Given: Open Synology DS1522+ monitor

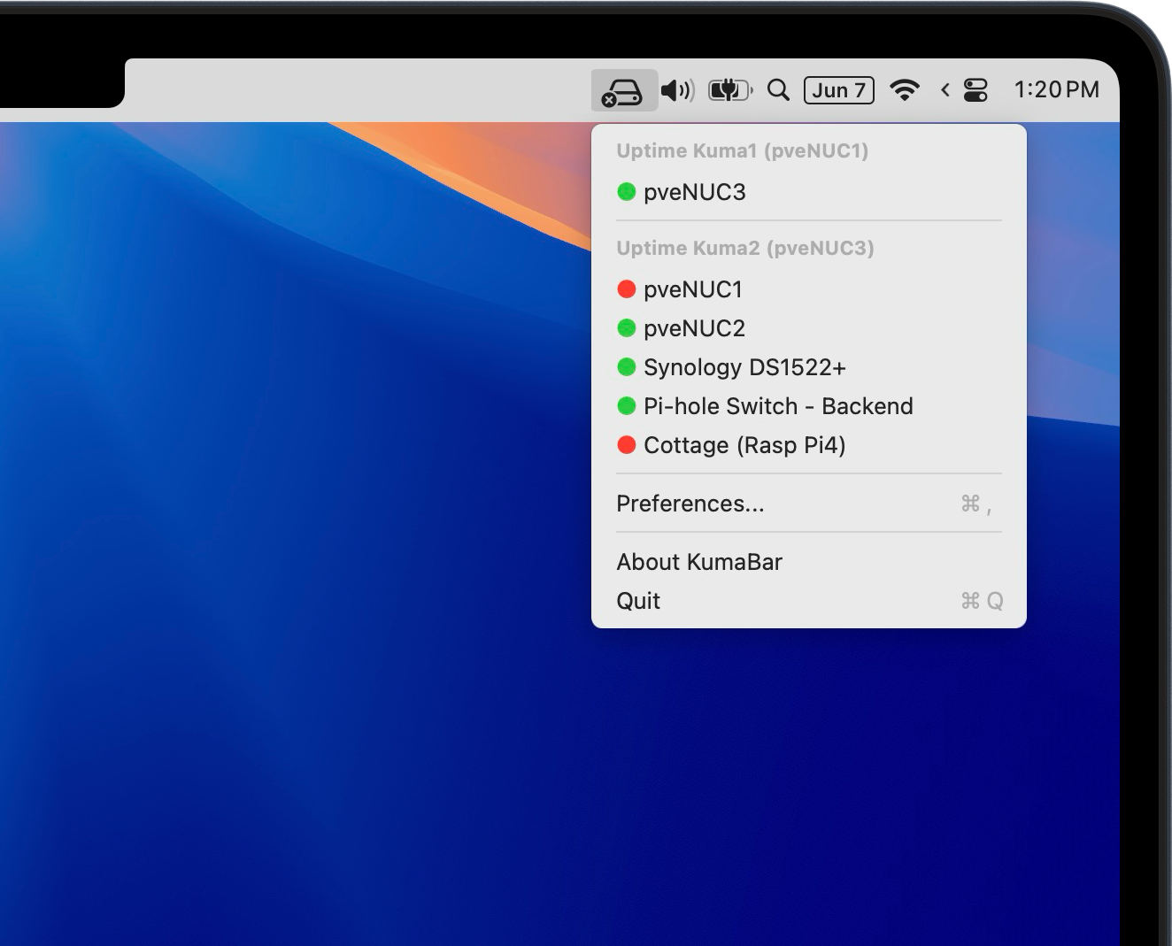Looking at the screenshot, I should pyautogui.click(x=808, y=367).
